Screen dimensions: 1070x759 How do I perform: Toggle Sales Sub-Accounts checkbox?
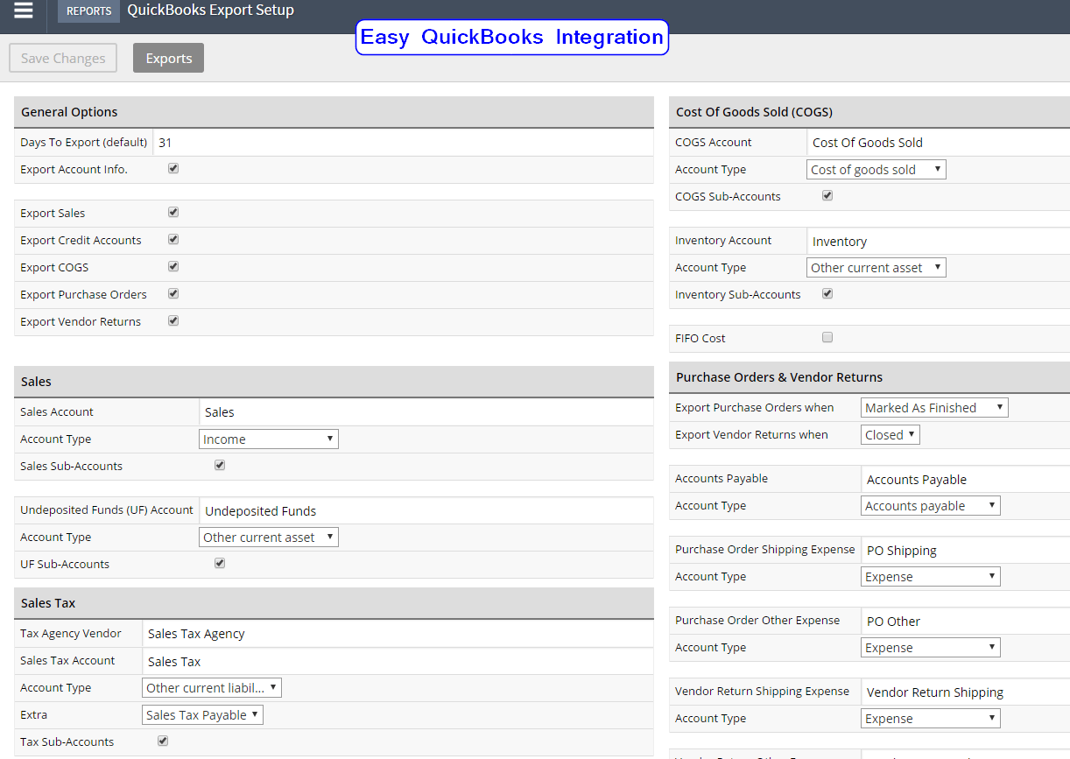coord(220,465)
